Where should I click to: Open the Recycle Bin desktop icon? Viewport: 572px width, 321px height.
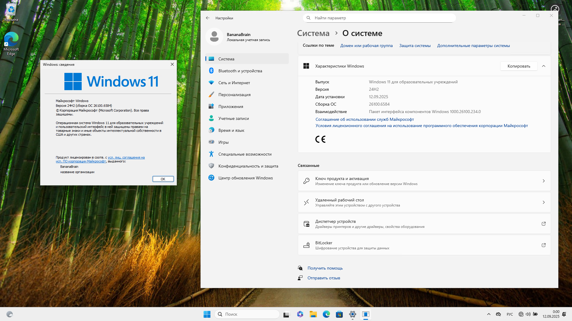[x=11, y=12]
